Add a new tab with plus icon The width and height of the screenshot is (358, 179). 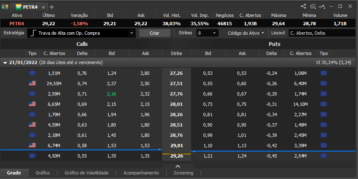(x=52, y=7)
